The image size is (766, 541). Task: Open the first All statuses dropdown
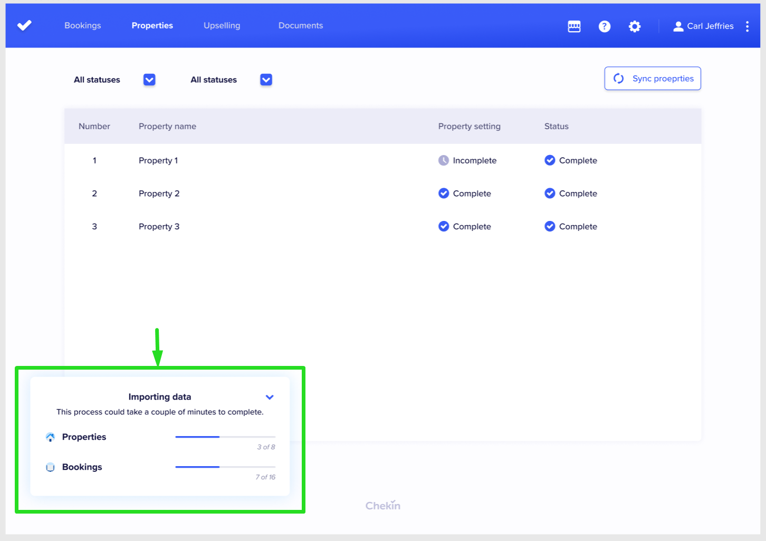tap(149, 80)
